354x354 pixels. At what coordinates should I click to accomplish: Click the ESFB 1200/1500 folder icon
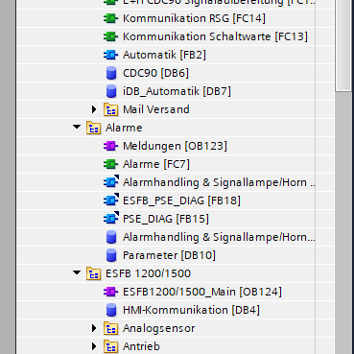pos(93,273)
